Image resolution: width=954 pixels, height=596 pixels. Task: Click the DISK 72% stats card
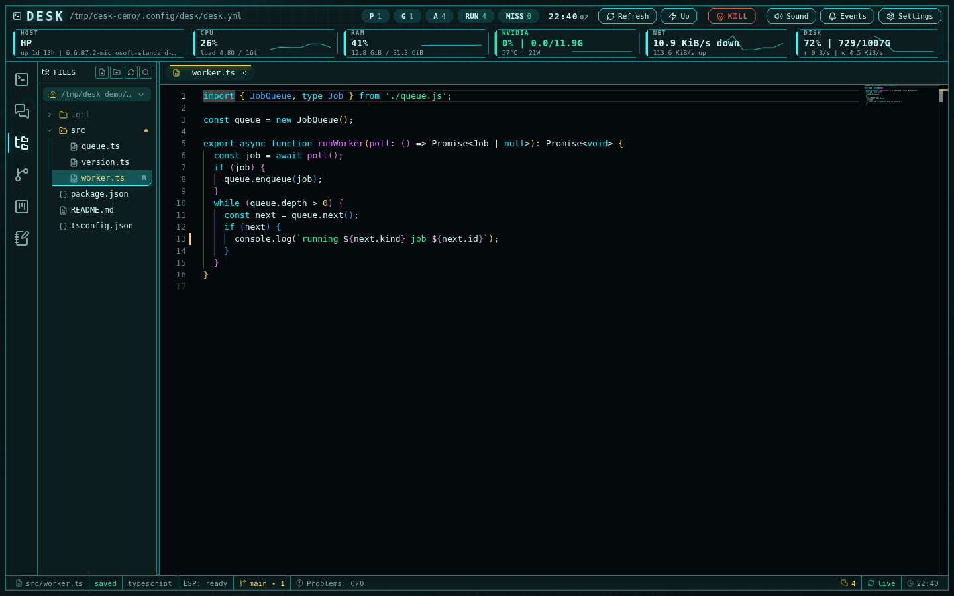pos(869,43)
